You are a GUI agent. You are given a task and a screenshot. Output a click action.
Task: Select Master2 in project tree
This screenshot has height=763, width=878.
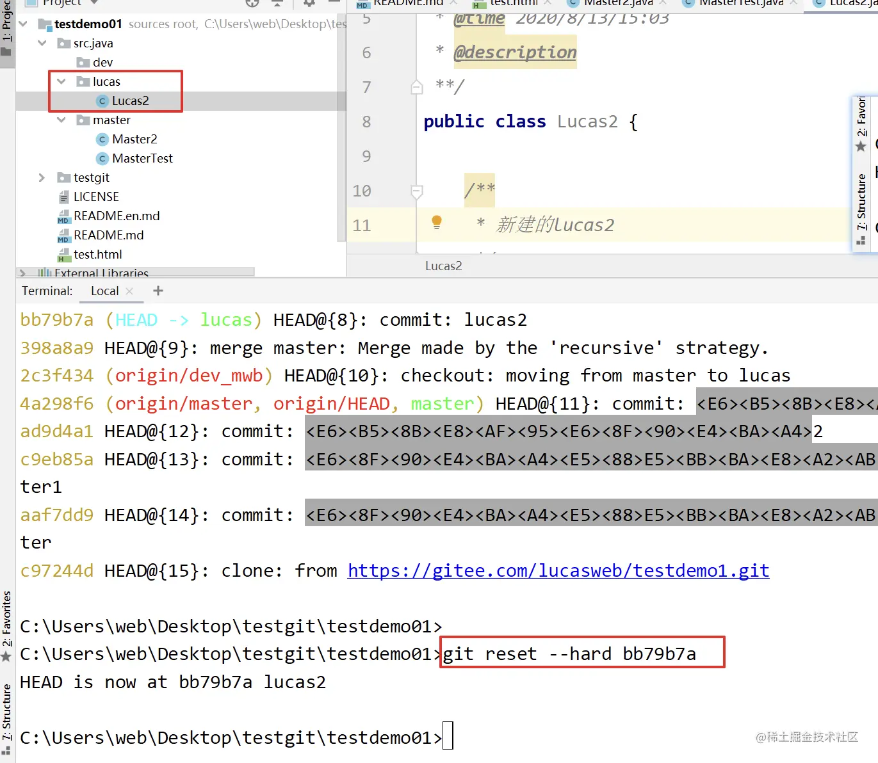pos(134,140)
